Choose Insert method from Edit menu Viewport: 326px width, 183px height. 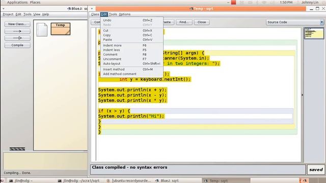click(131, 69)
